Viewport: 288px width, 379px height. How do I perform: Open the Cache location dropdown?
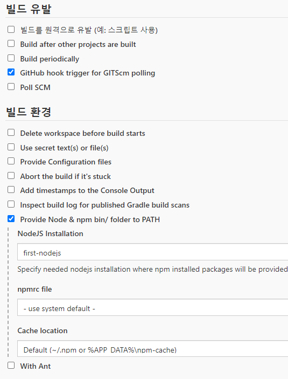click(152, 349)
